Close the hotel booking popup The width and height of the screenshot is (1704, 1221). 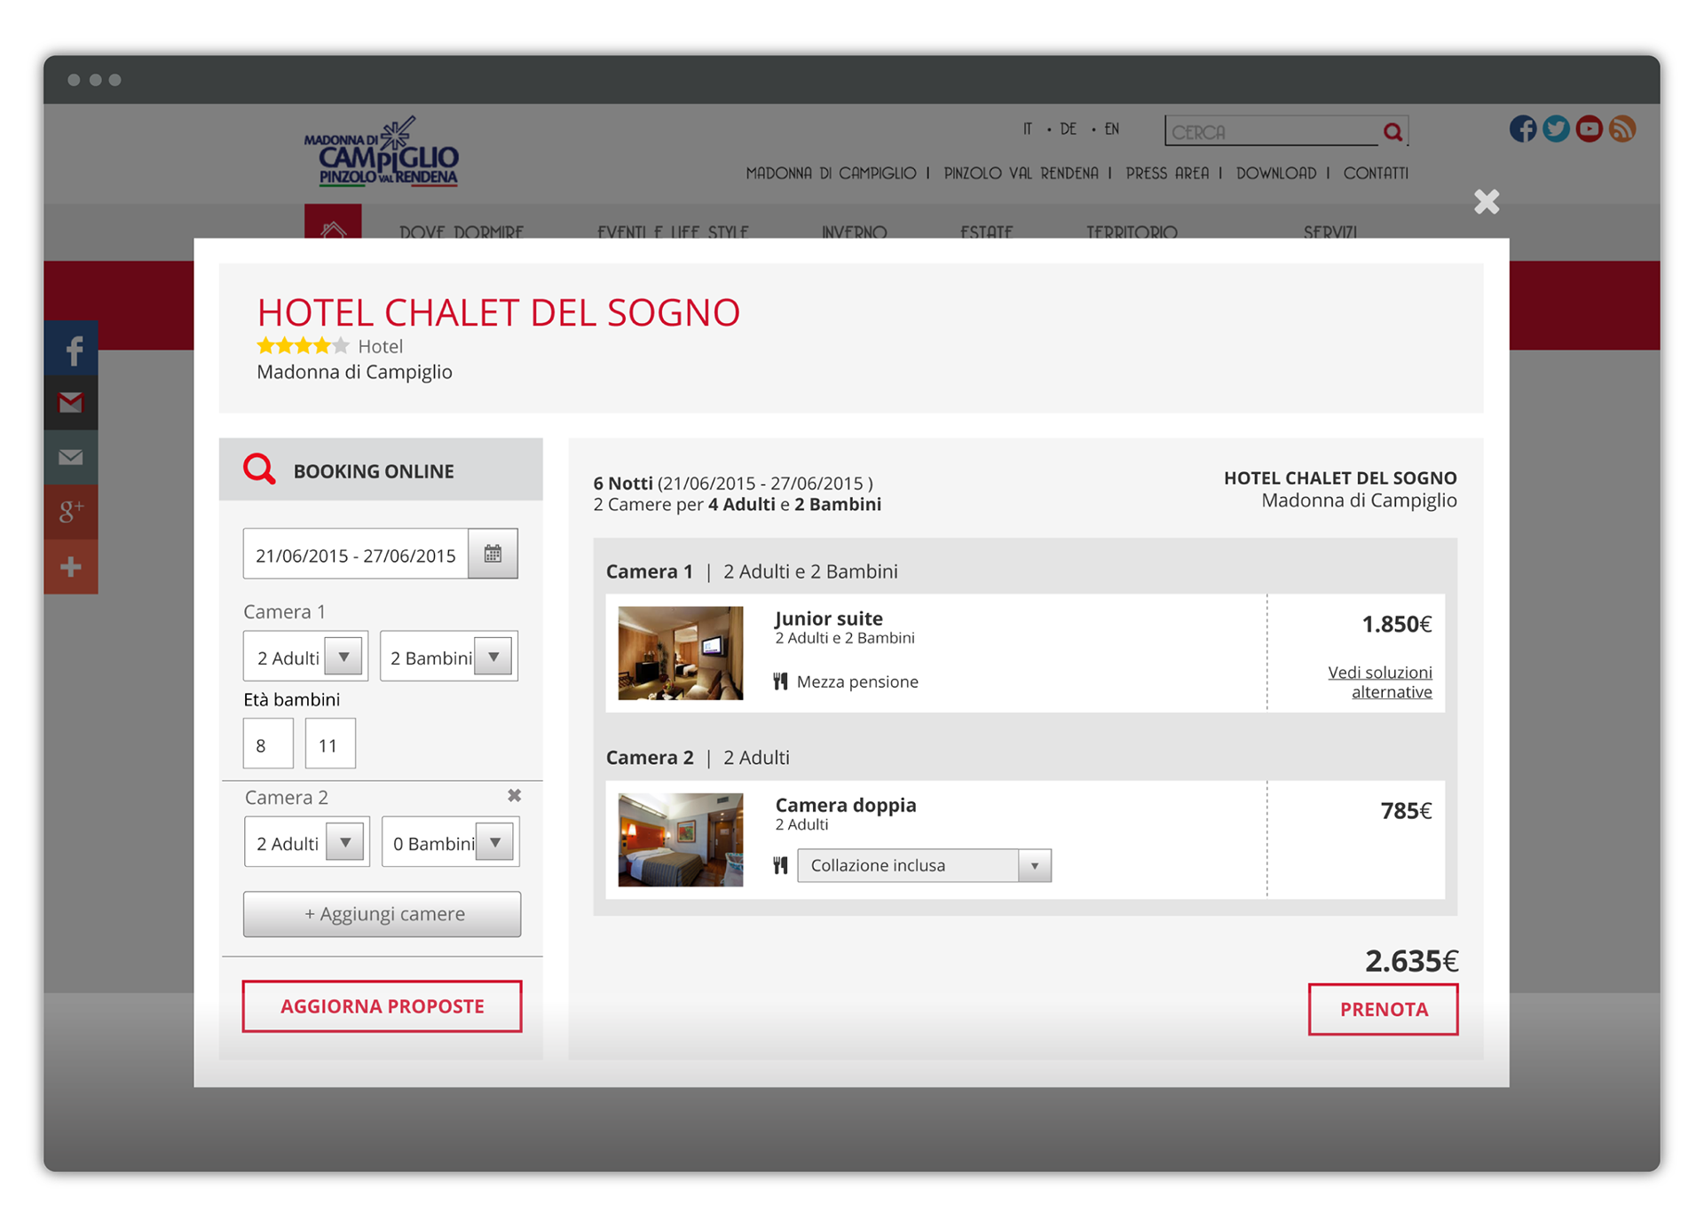click(1487, 201)
